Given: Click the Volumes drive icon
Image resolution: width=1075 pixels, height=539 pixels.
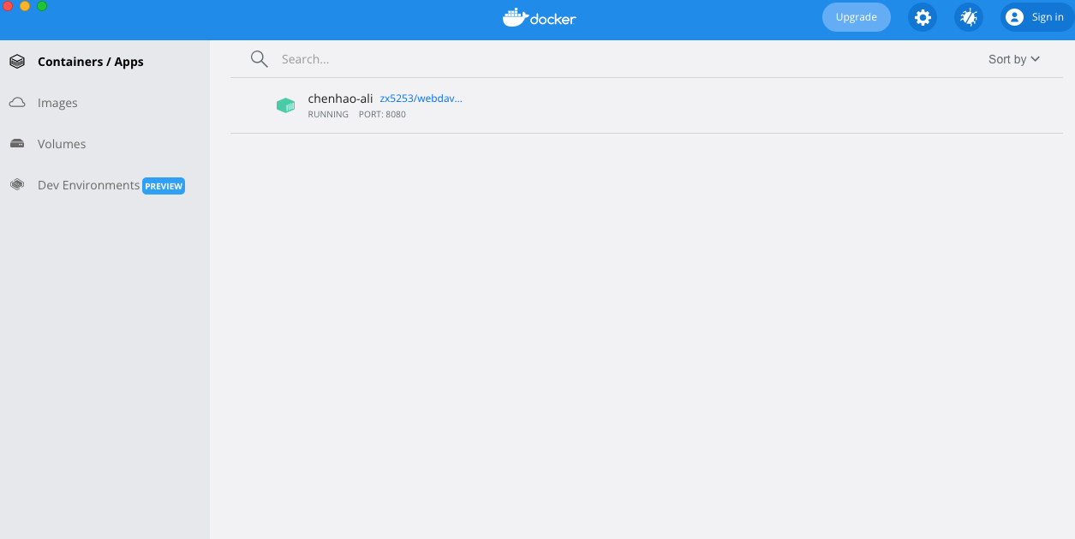Looking at the screenshot, I should click(17, 144).
